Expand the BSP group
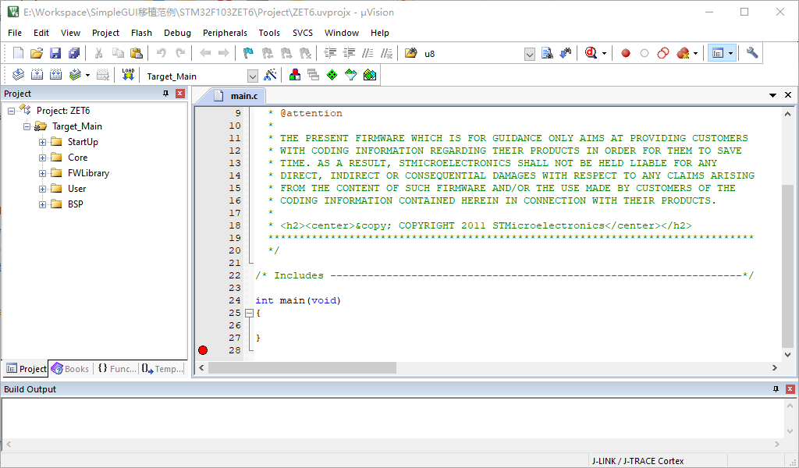Viewport: 799px width, 468px height. point(43,204)
